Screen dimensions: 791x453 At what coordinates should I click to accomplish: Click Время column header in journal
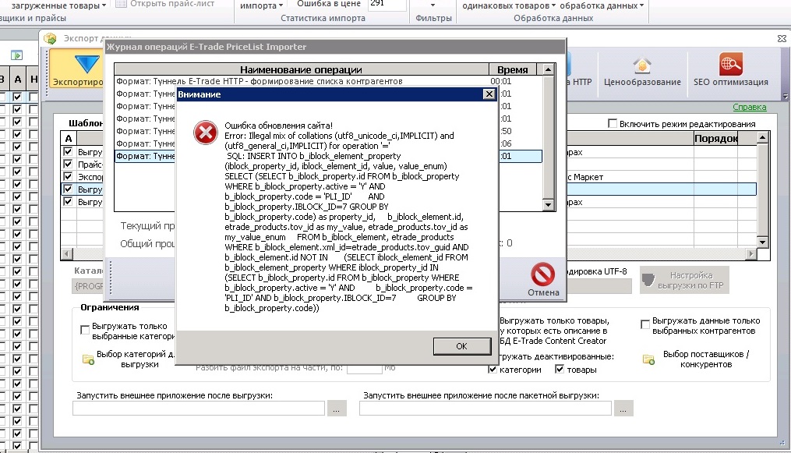513,69
